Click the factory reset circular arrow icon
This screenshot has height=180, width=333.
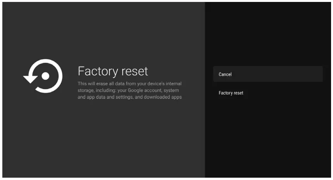click(43, 76)
